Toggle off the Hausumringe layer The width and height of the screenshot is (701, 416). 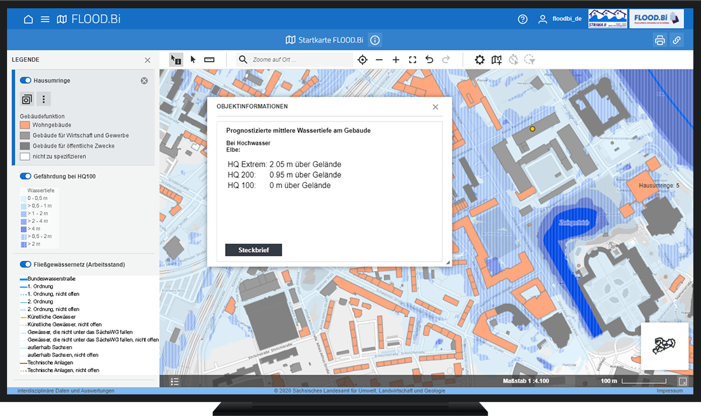25,81
